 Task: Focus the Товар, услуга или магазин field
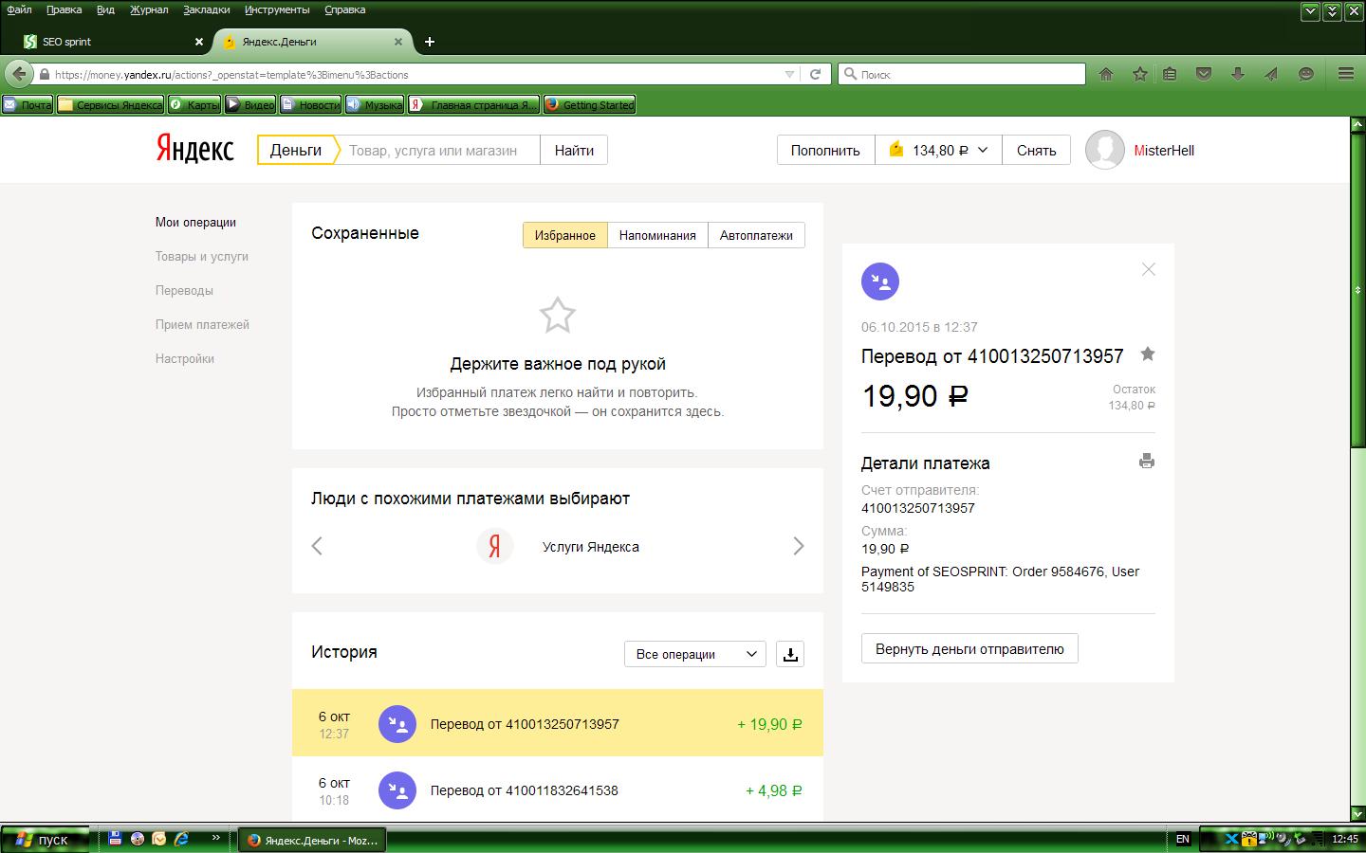coord(438,150)
